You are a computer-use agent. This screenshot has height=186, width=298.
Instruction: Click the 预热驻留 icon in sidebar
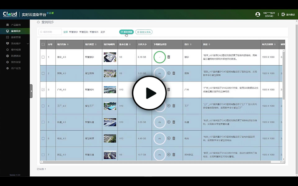coord(7,62)
